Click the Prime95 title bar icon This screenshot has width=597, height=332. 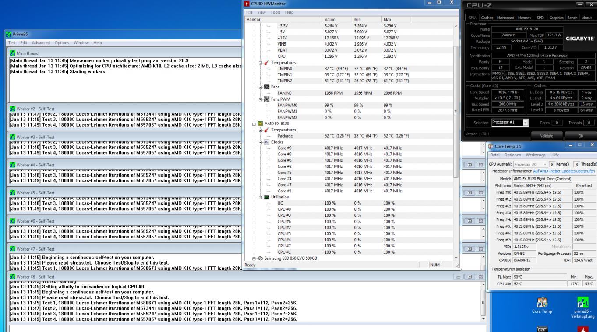click(x=8, y=34)
